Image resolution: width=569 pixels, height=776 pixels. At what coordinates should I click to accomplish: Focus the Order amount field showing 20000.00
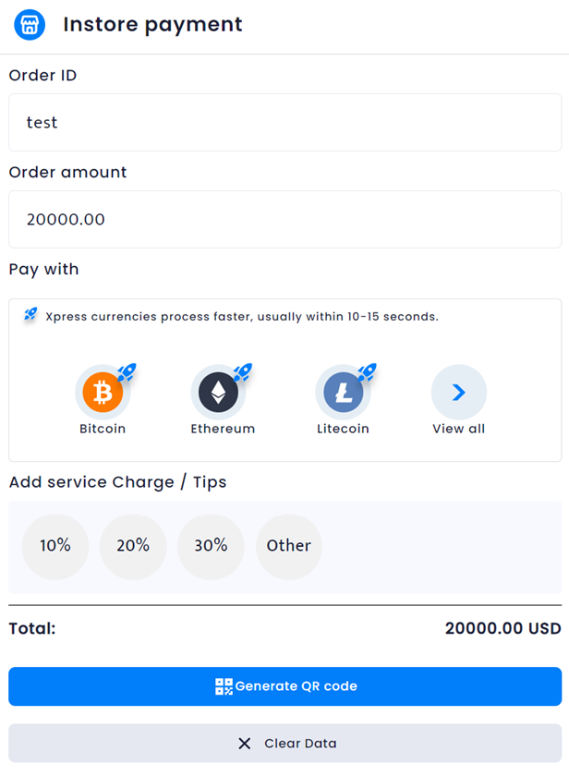(285, 219)
